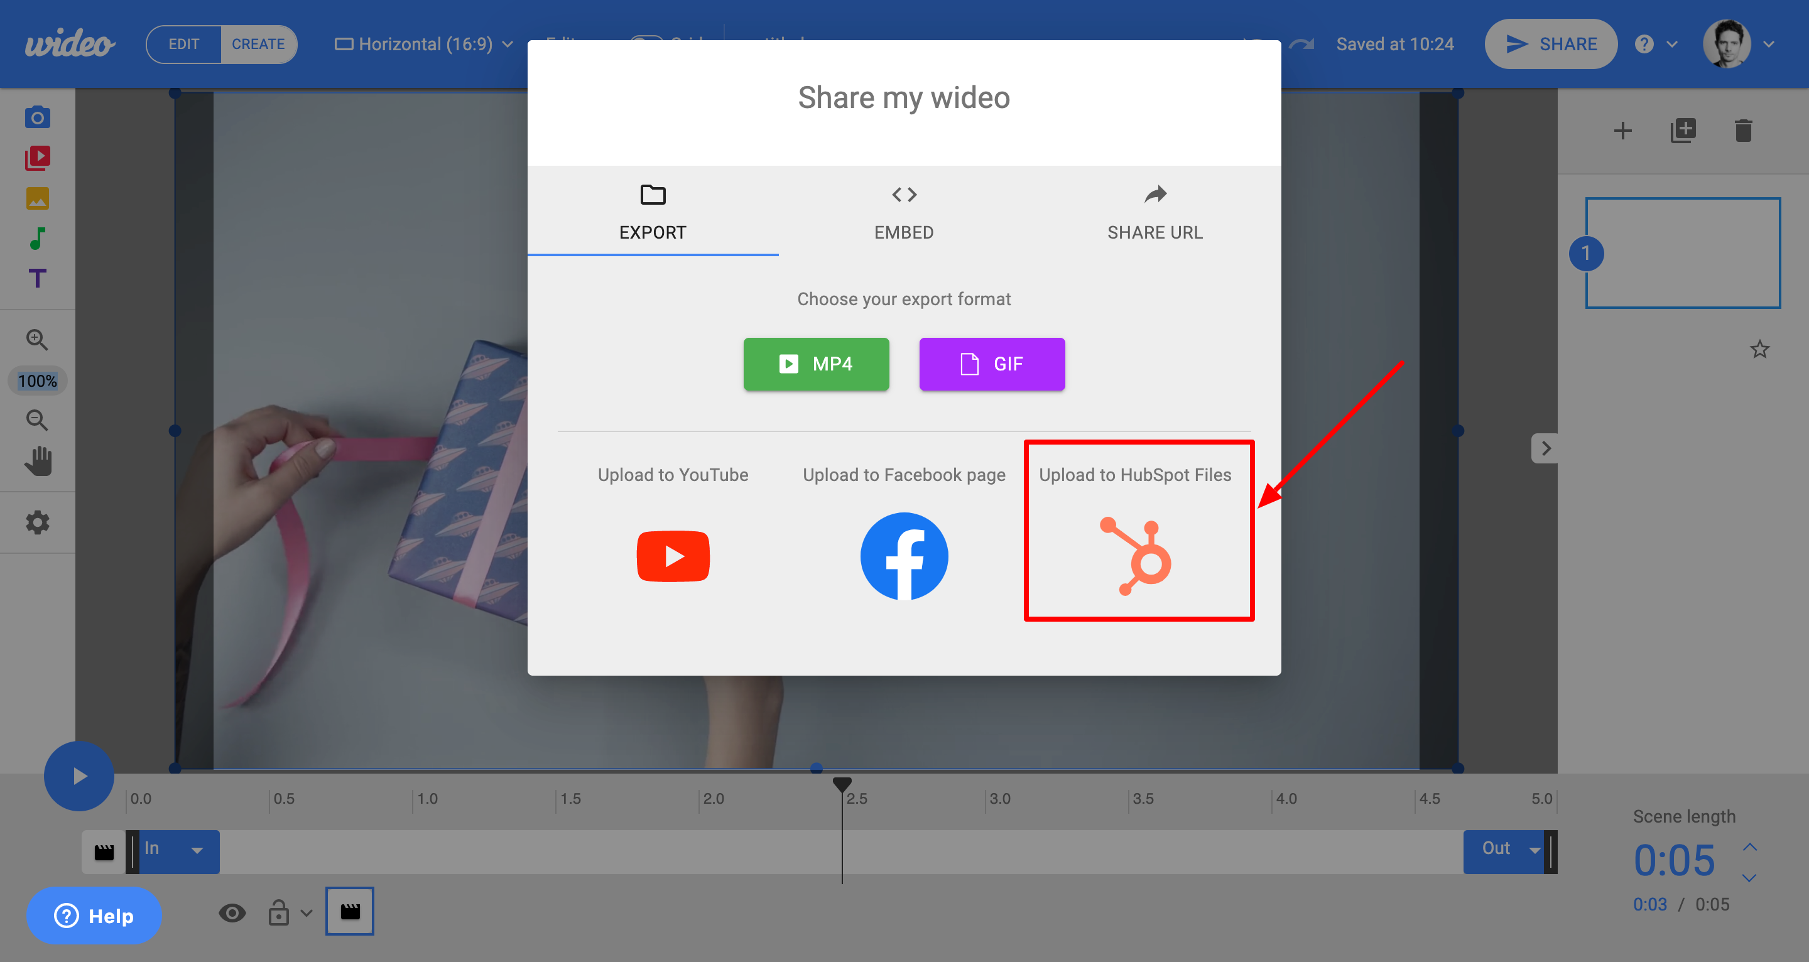Toggle object visibility eye icon
Viewport: 1809px width, 962px height.
232,913
